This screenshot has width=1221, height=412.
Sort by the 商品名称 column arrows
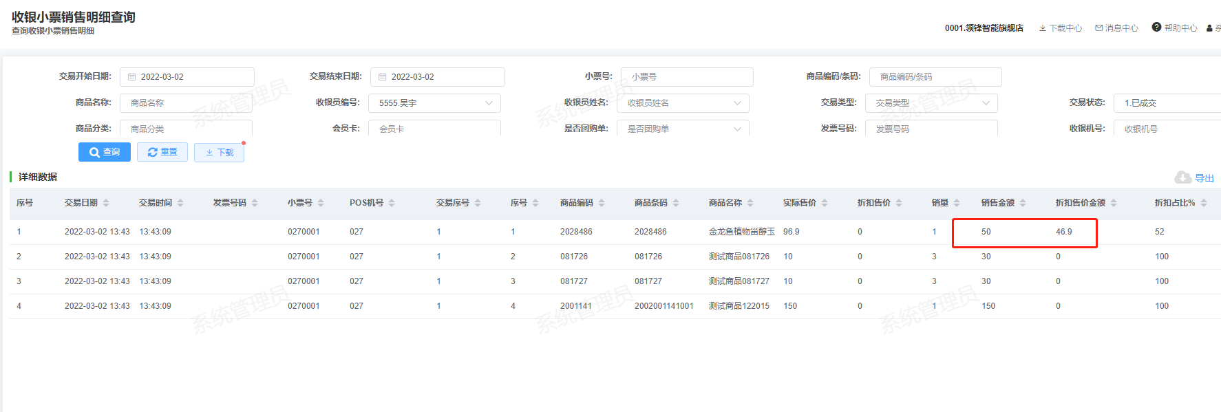[x=750, y=203]
